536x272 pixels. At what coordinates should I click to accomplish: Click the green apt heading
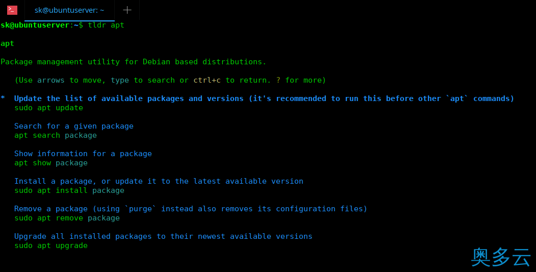click(x=8, y=44)
